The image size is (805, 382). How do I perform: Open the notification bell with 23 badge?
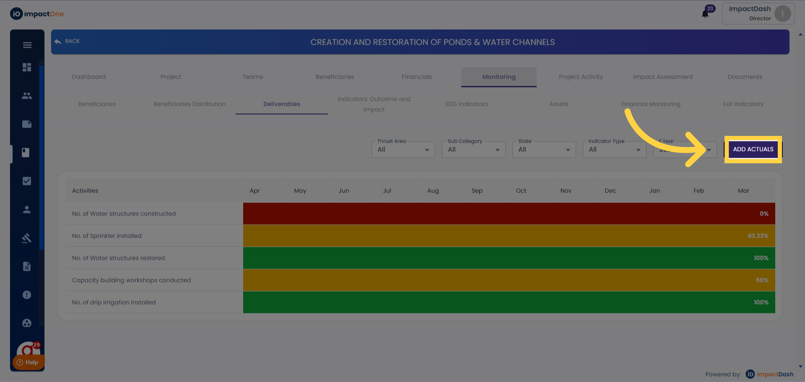click(705, 14)
